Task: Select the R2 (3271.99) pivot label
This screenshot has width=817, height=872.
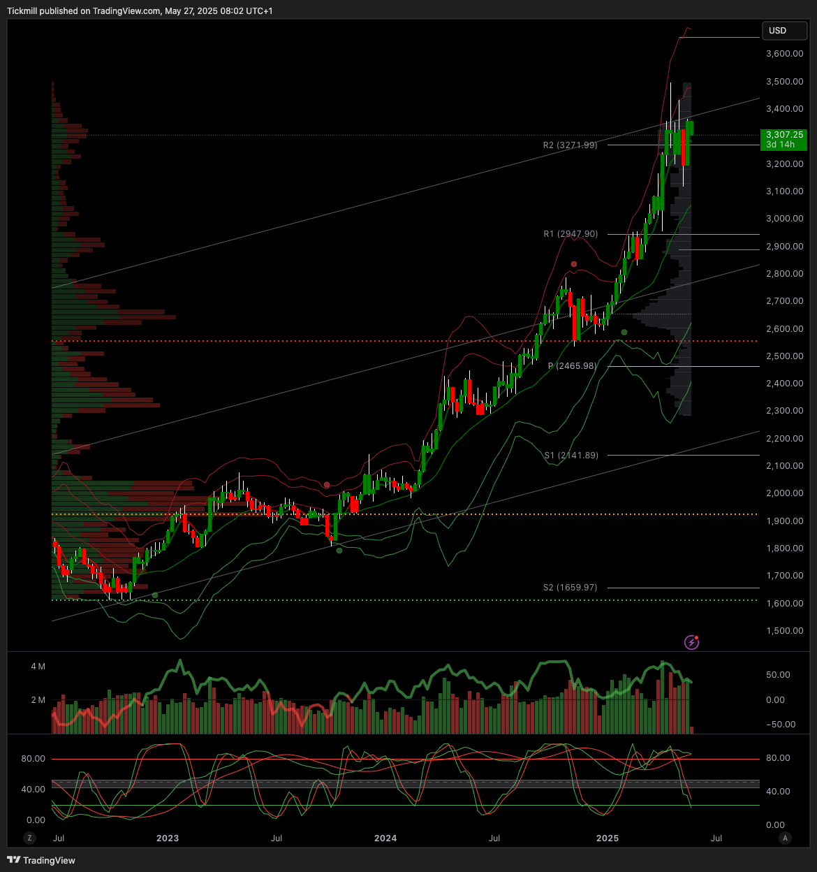Action: (570, 145)
